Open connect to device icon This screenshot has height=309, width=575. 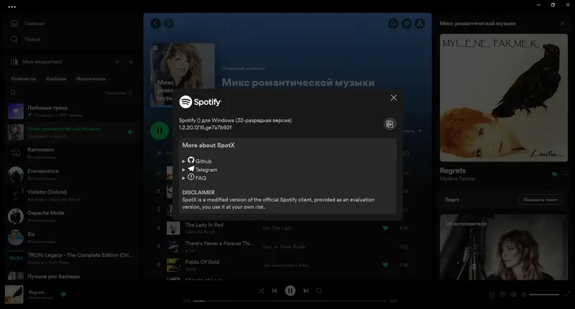point(513,295)
